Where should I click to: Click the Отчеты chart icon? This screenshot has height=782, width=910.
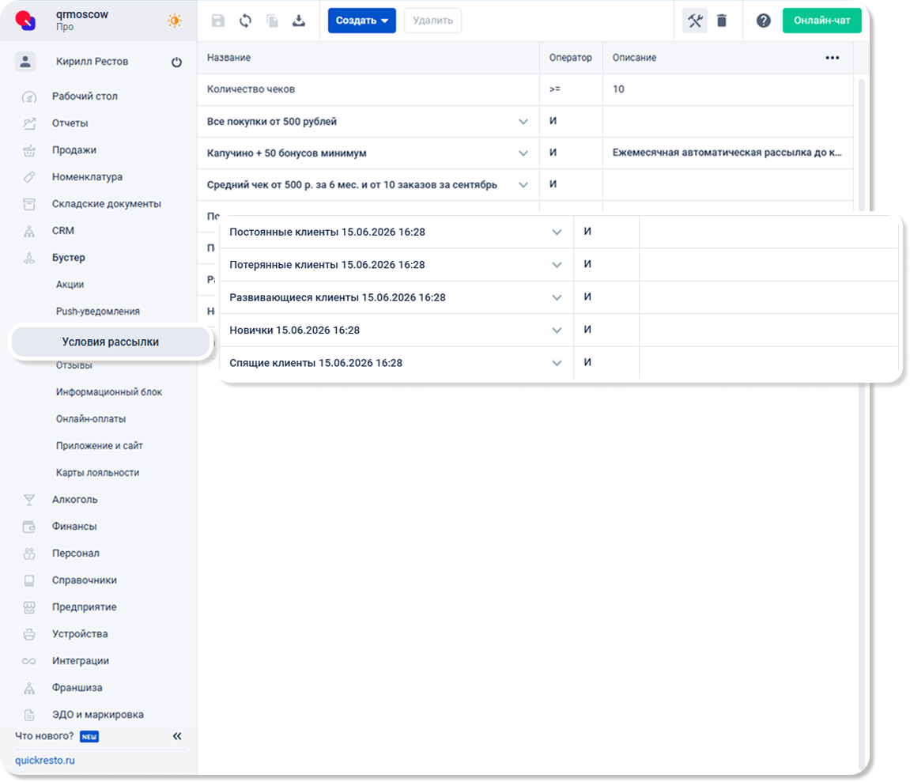[29, 123]
